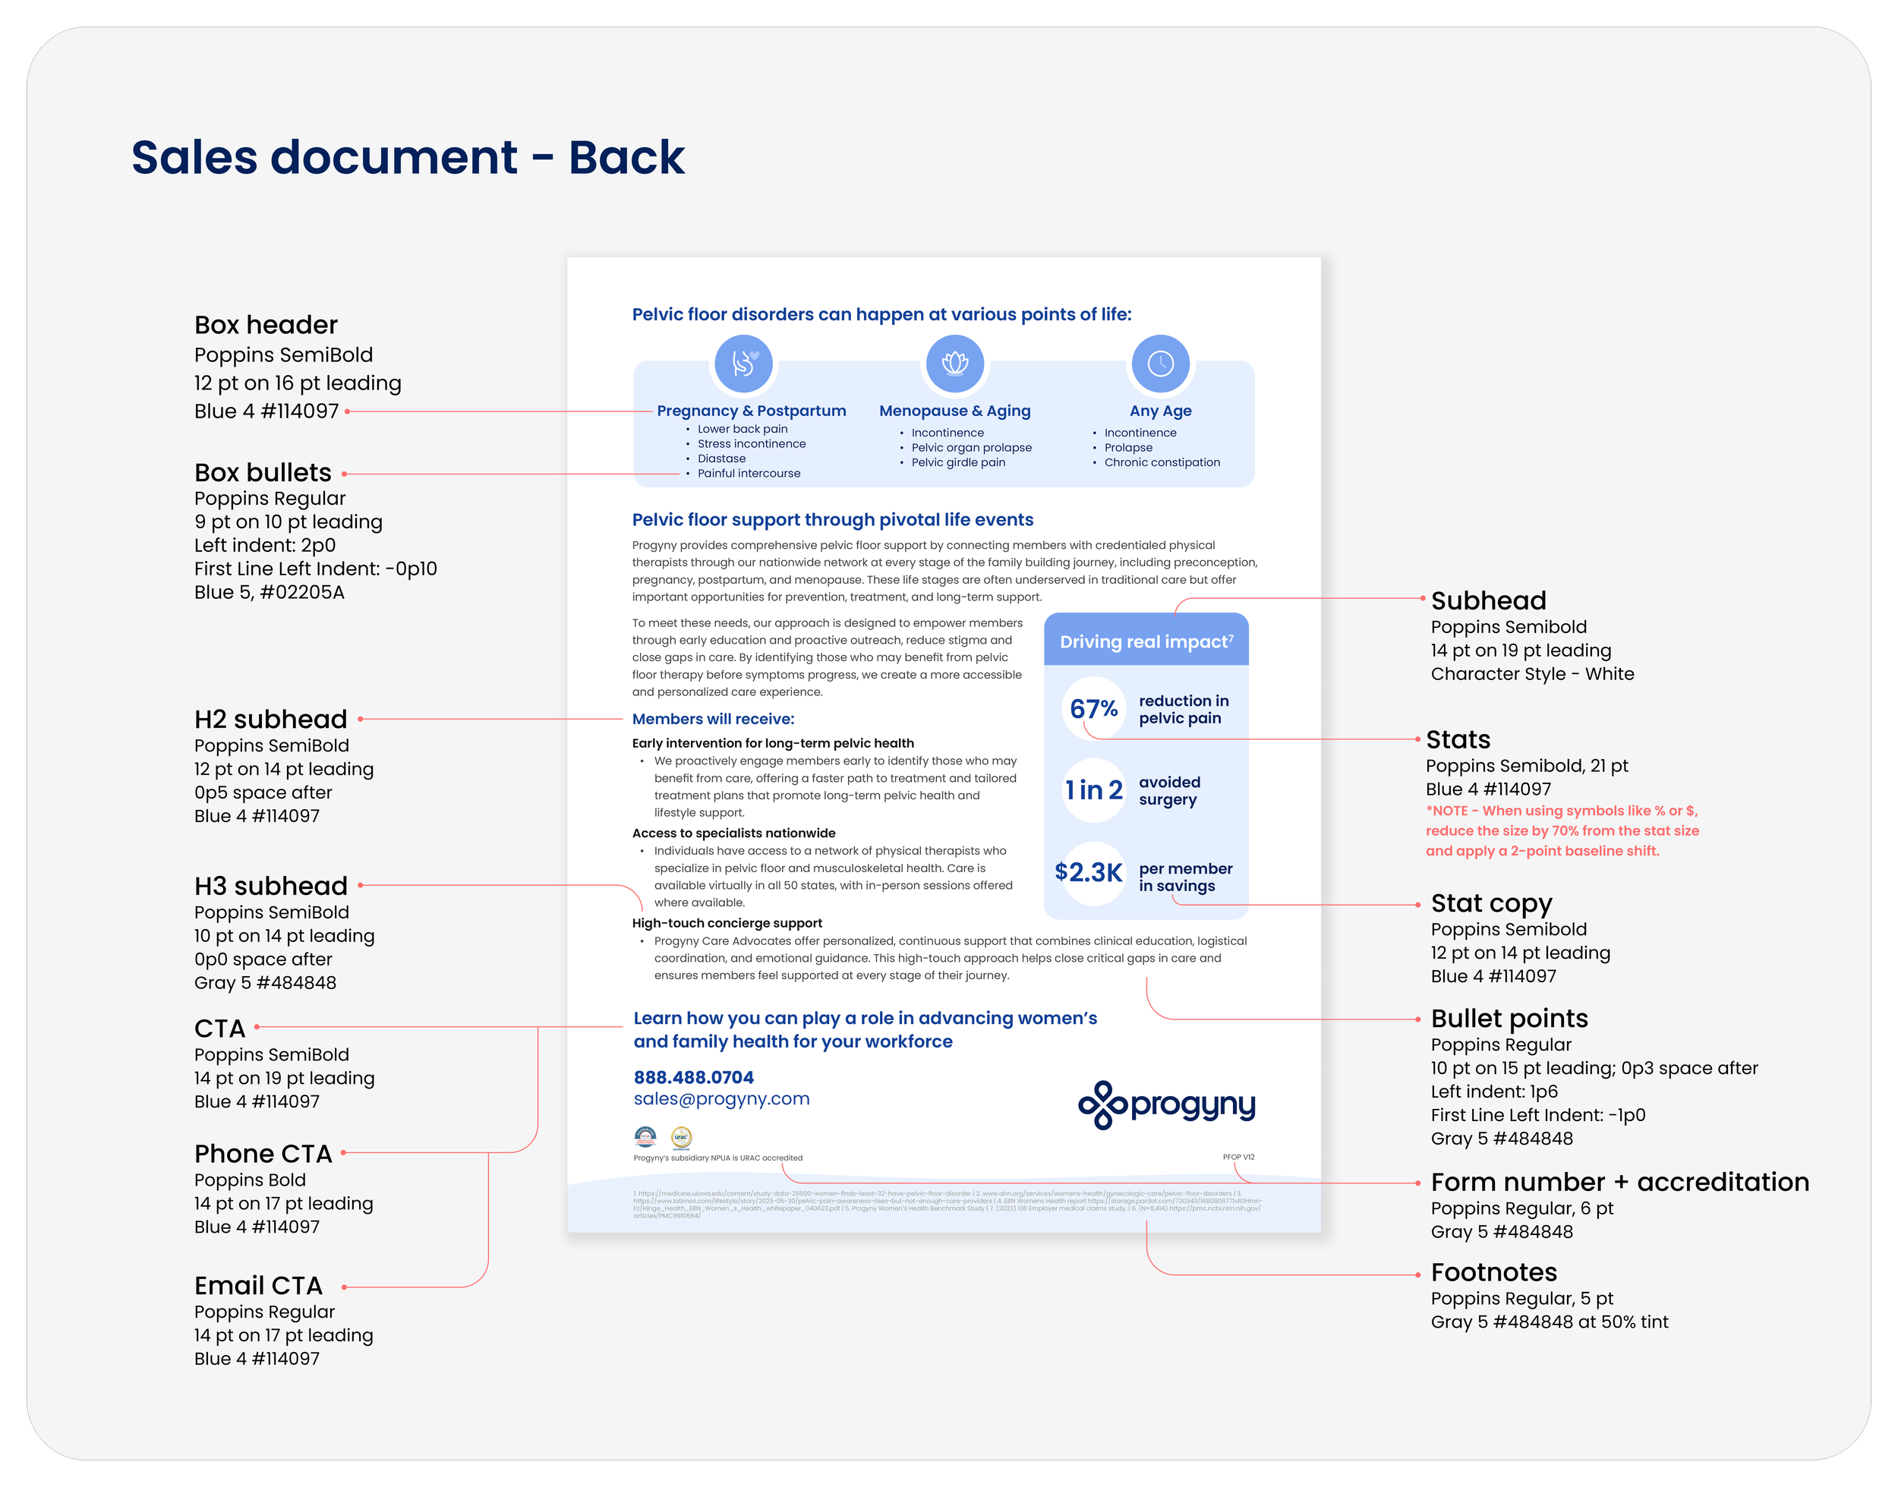Click 'Access to specialists nationwide' subhead

click(733, 833)
